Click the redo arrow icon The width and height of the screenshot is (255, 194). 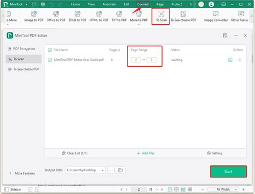tap(60, 4)
